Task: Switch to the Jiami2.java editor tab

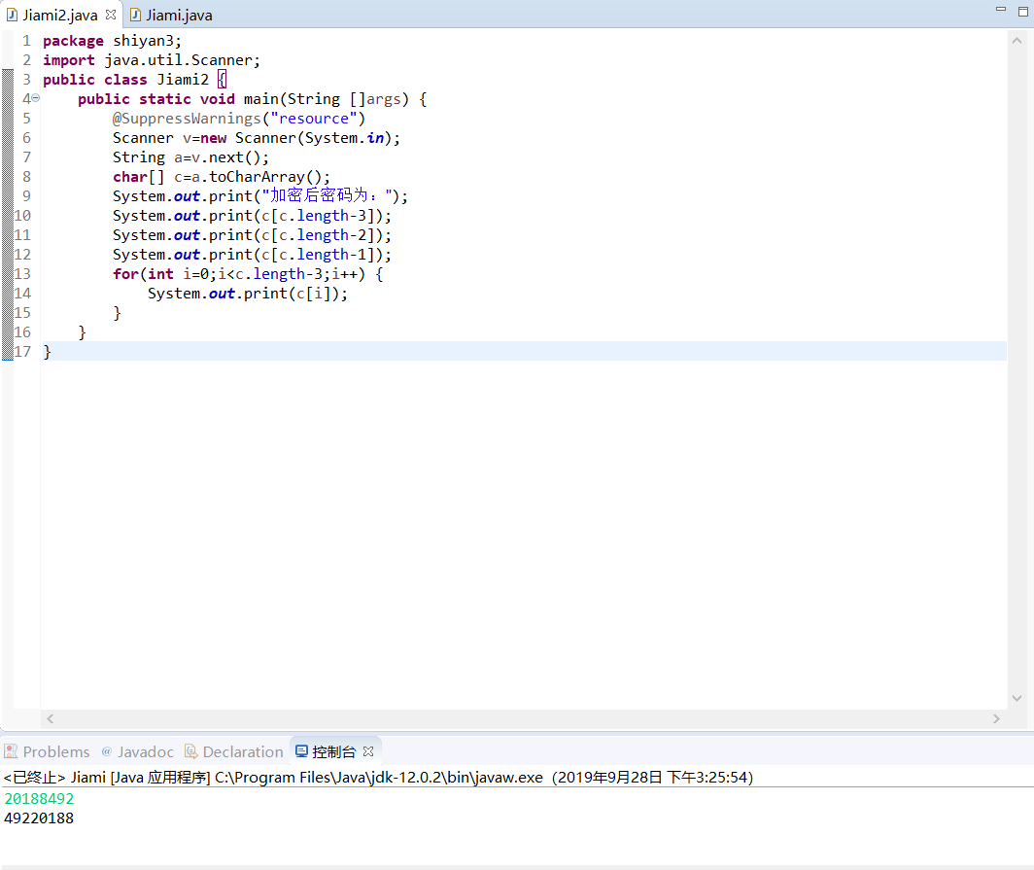Action: pyautogui.click(x=60, y=16)
